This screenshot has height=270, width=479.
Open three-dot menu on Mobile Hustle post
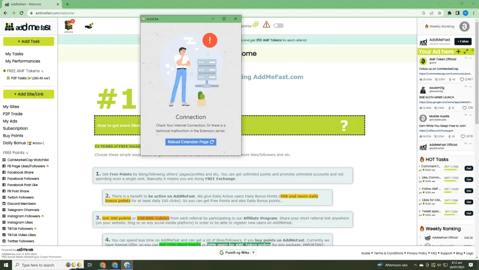pos(471,115)
